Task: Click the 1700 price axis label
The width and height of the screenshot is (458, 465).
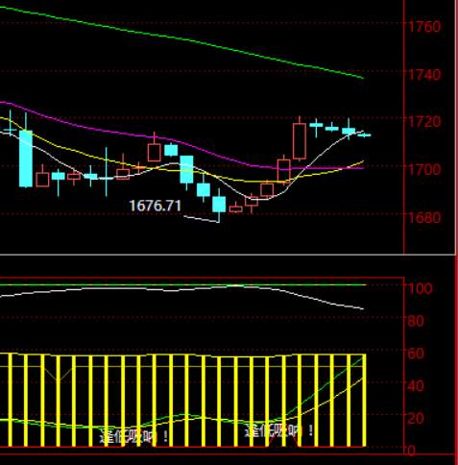Action: (424, 169)
